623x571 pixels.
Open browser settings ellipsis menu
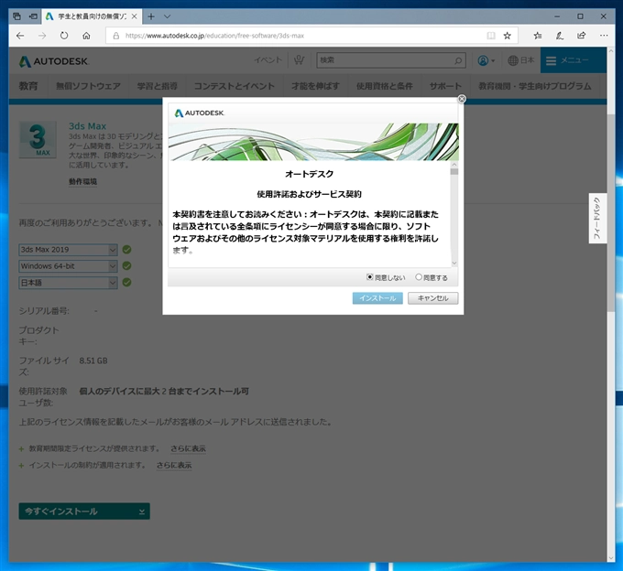[604, 36]
